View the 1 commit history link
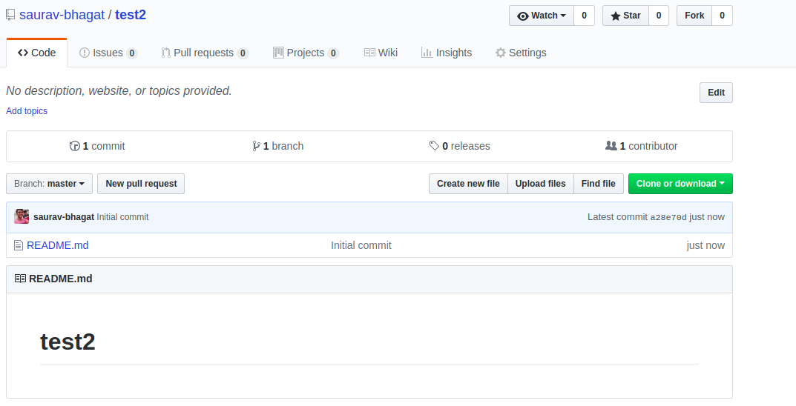This screenshot has width=796, height=406. 97,146
